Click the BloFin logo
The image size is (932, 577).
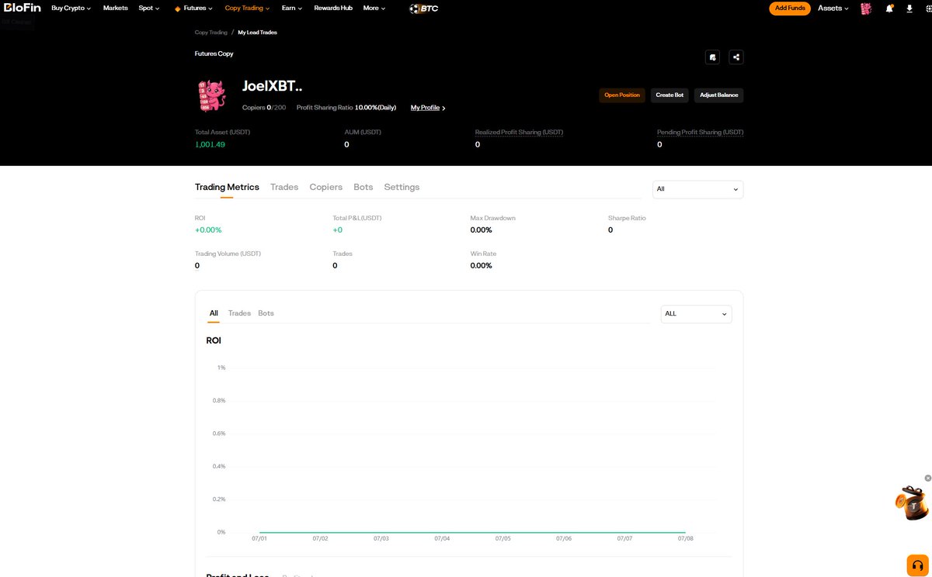(x=21, y=8)
